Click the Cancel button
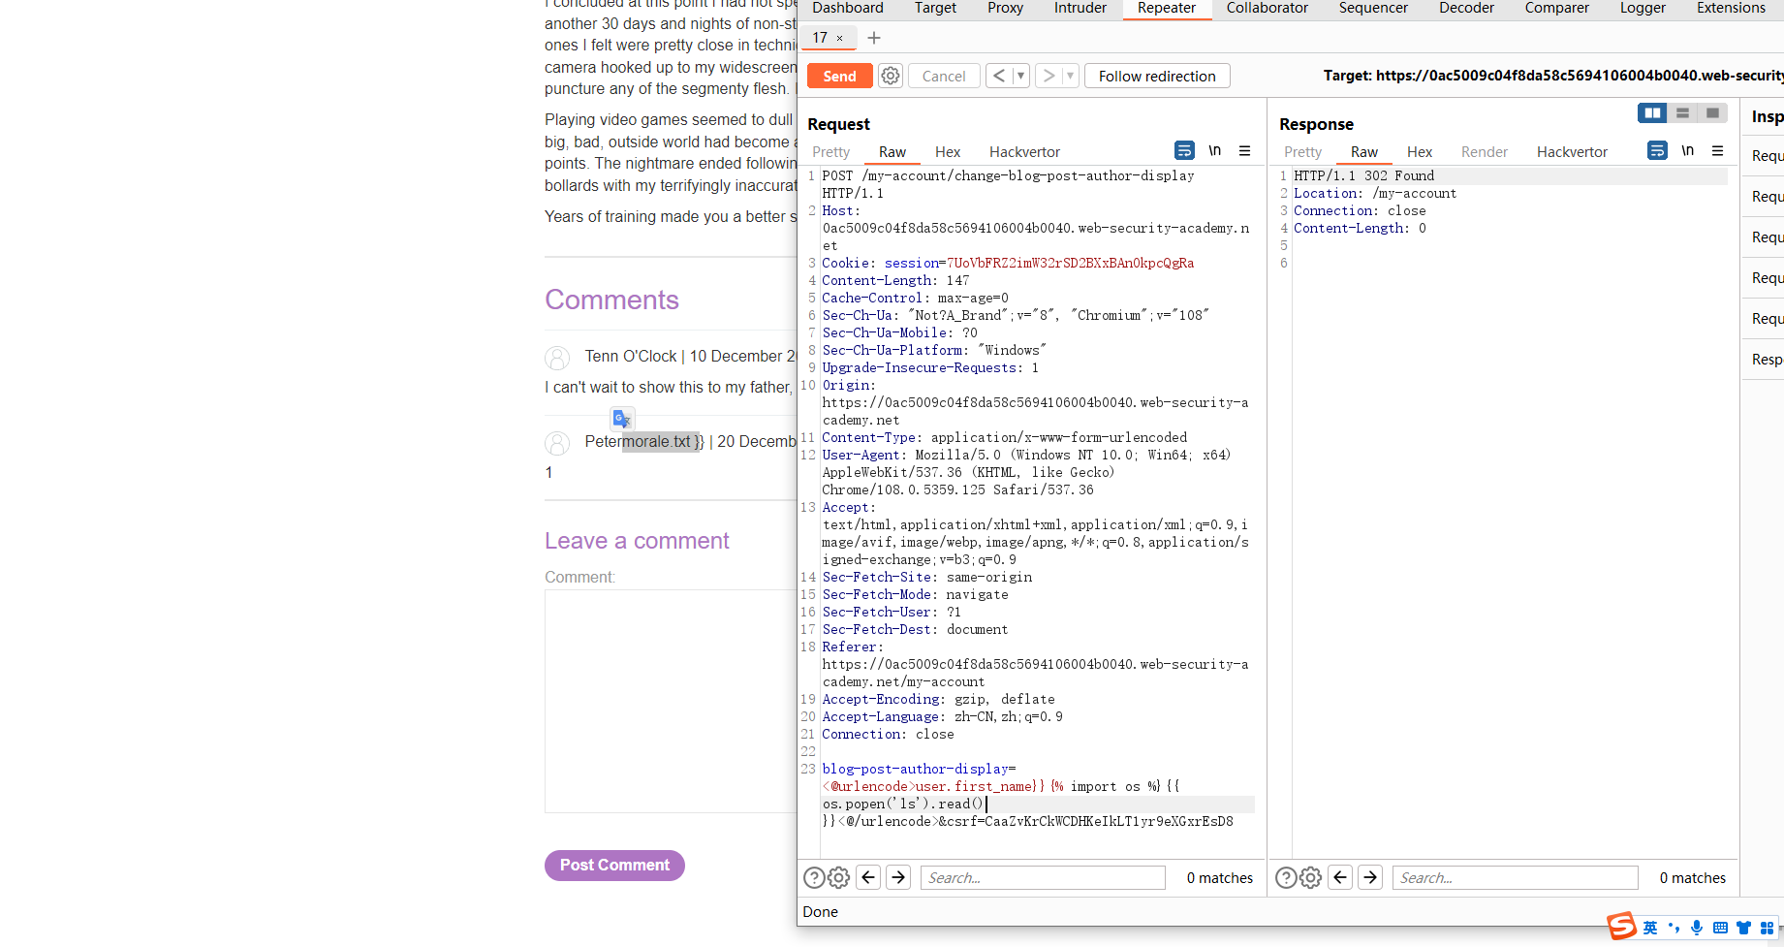The image size is (1784, 947). (944, 76)
